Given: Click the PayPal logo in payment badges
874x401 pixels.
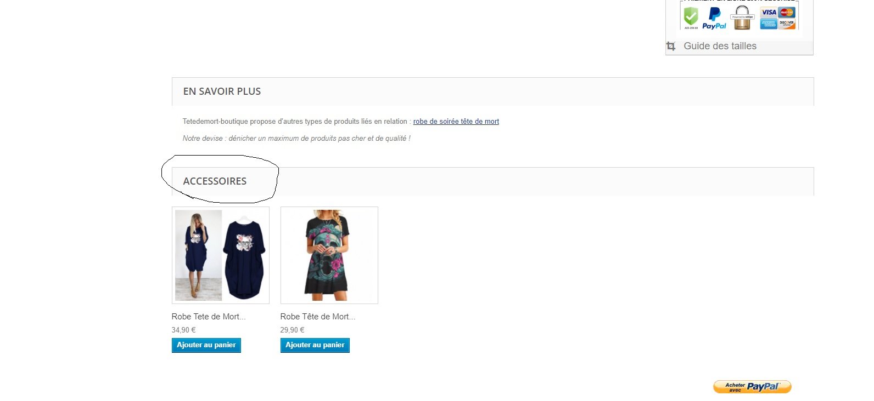Looking at the screenshot, I should point(714,18).
